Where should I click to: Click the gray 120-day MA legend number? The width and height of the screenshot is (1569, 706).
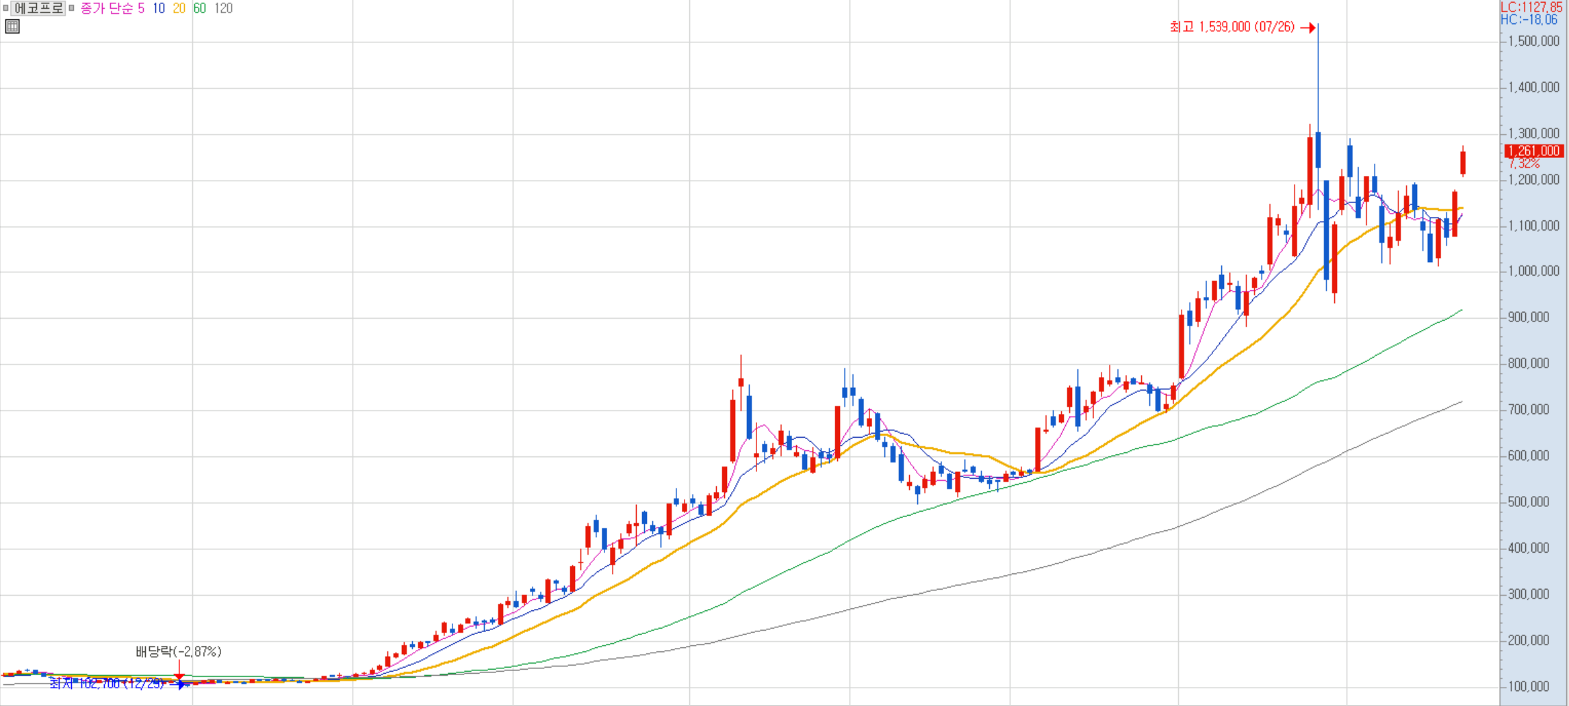coord(223,8)
